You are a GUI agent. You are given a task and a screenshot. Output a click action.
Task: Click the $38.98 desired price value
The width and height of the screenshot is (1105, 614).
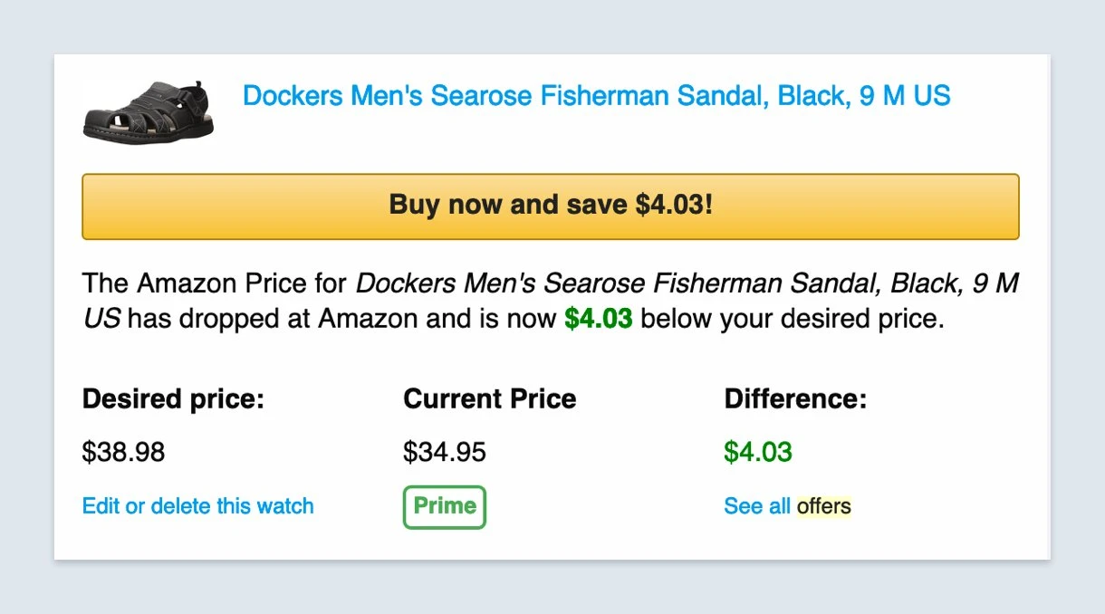point(123,452)
